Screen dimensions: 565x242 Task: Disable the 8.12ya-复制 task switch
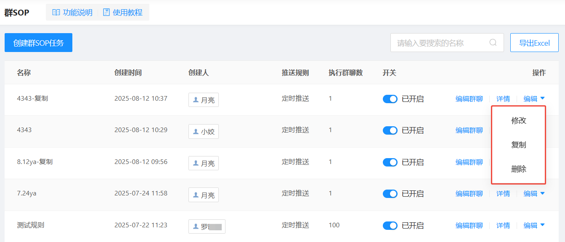click(390, 162)
